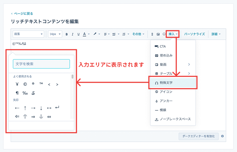Insert the carriage return ↵ symbol
237x152 pixels.
click(57, 107)
